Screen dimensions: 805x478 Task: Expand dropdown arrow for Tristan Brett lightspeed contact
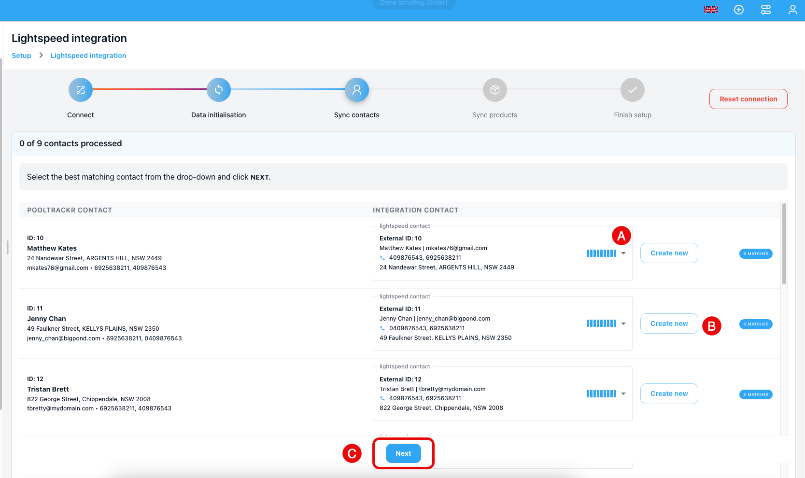coord(623,394)
